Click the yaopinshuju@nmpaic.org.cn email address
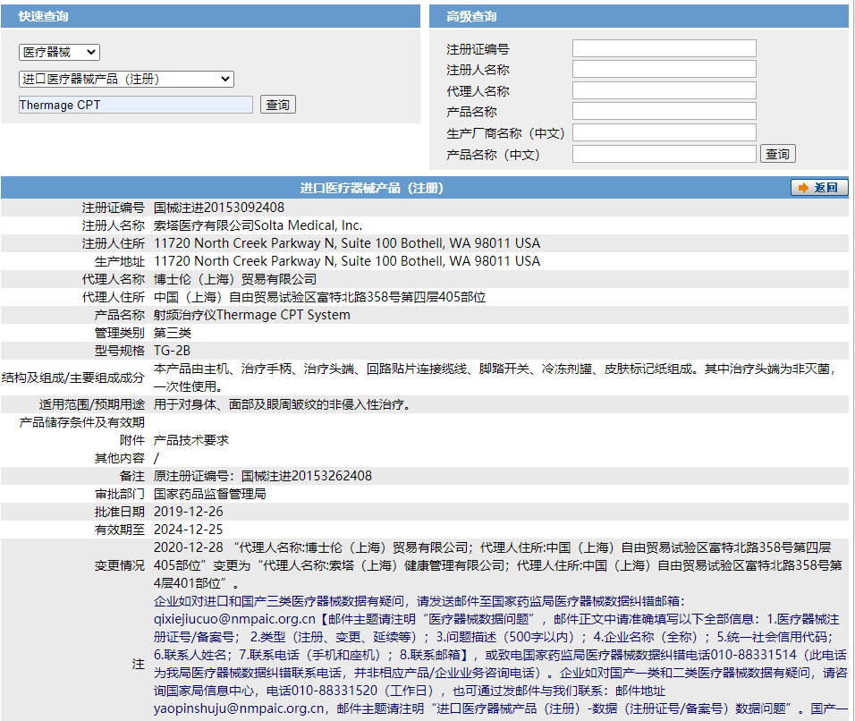The width and height of the screenshot is (855, 721). click(x=239, y=709)
